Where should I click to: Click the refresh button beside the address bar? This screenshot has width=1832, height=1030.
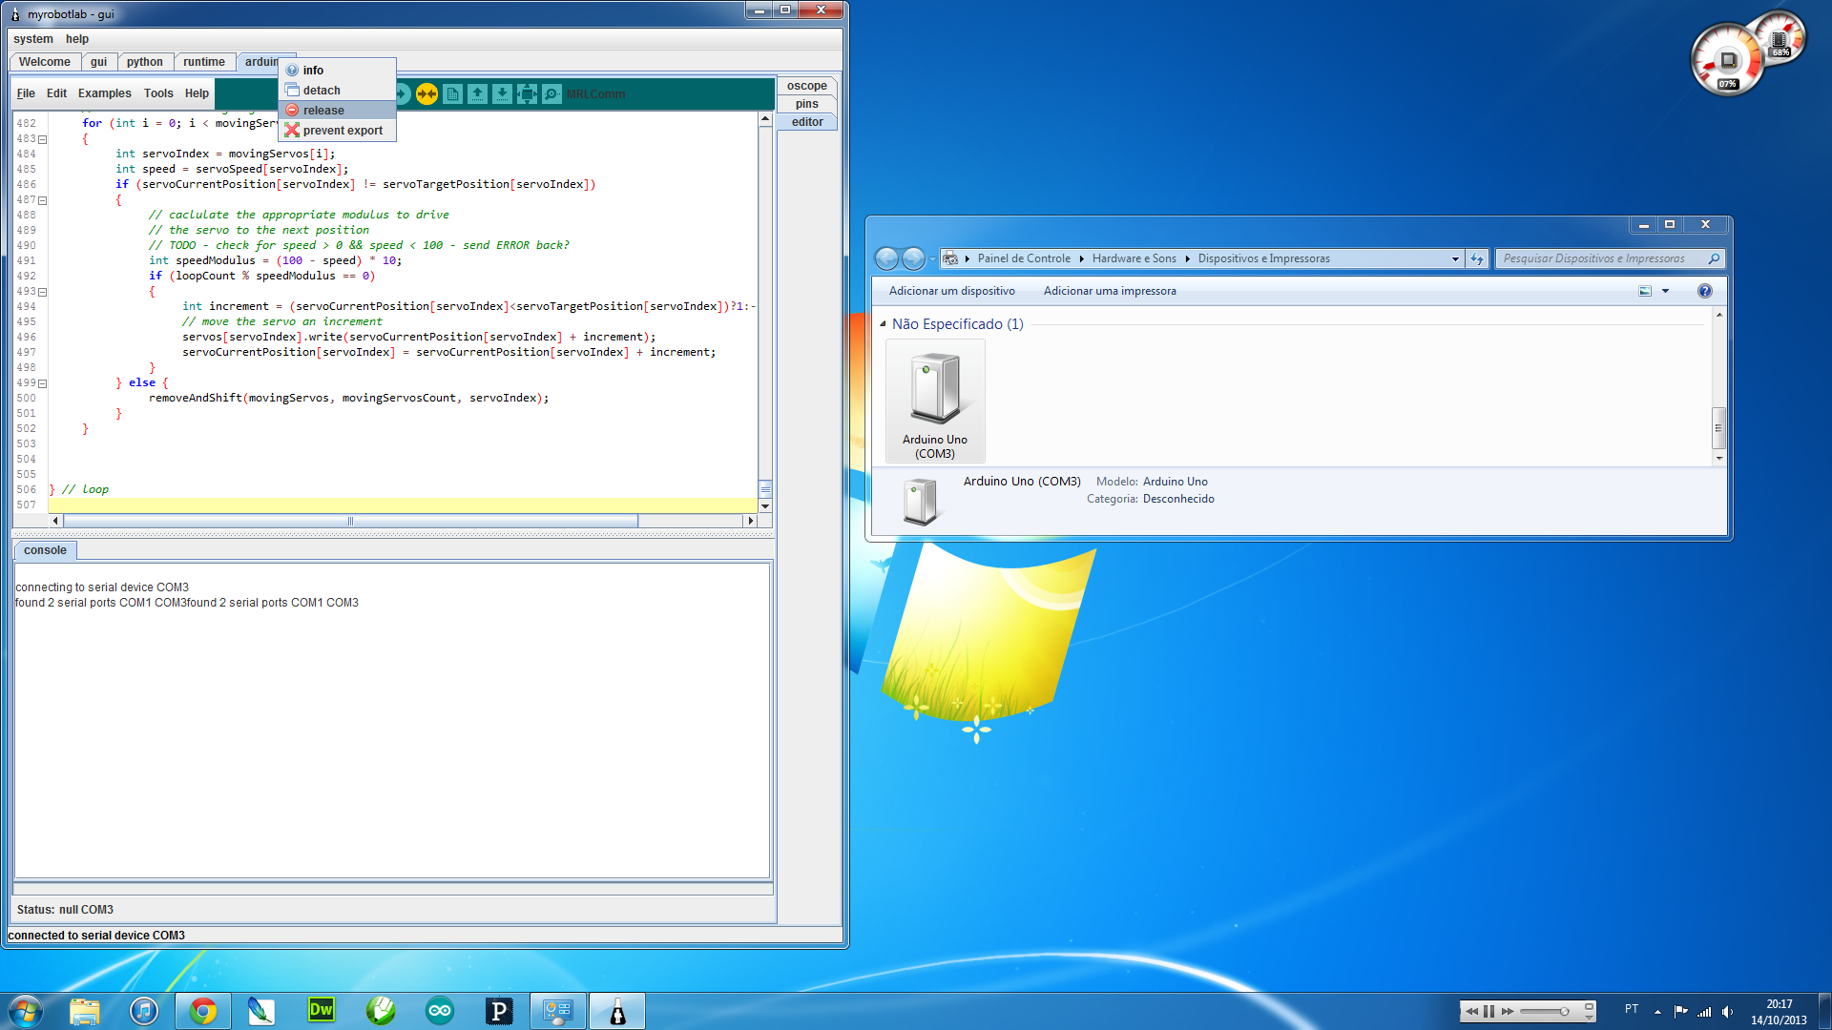[x=1477, y=258]
